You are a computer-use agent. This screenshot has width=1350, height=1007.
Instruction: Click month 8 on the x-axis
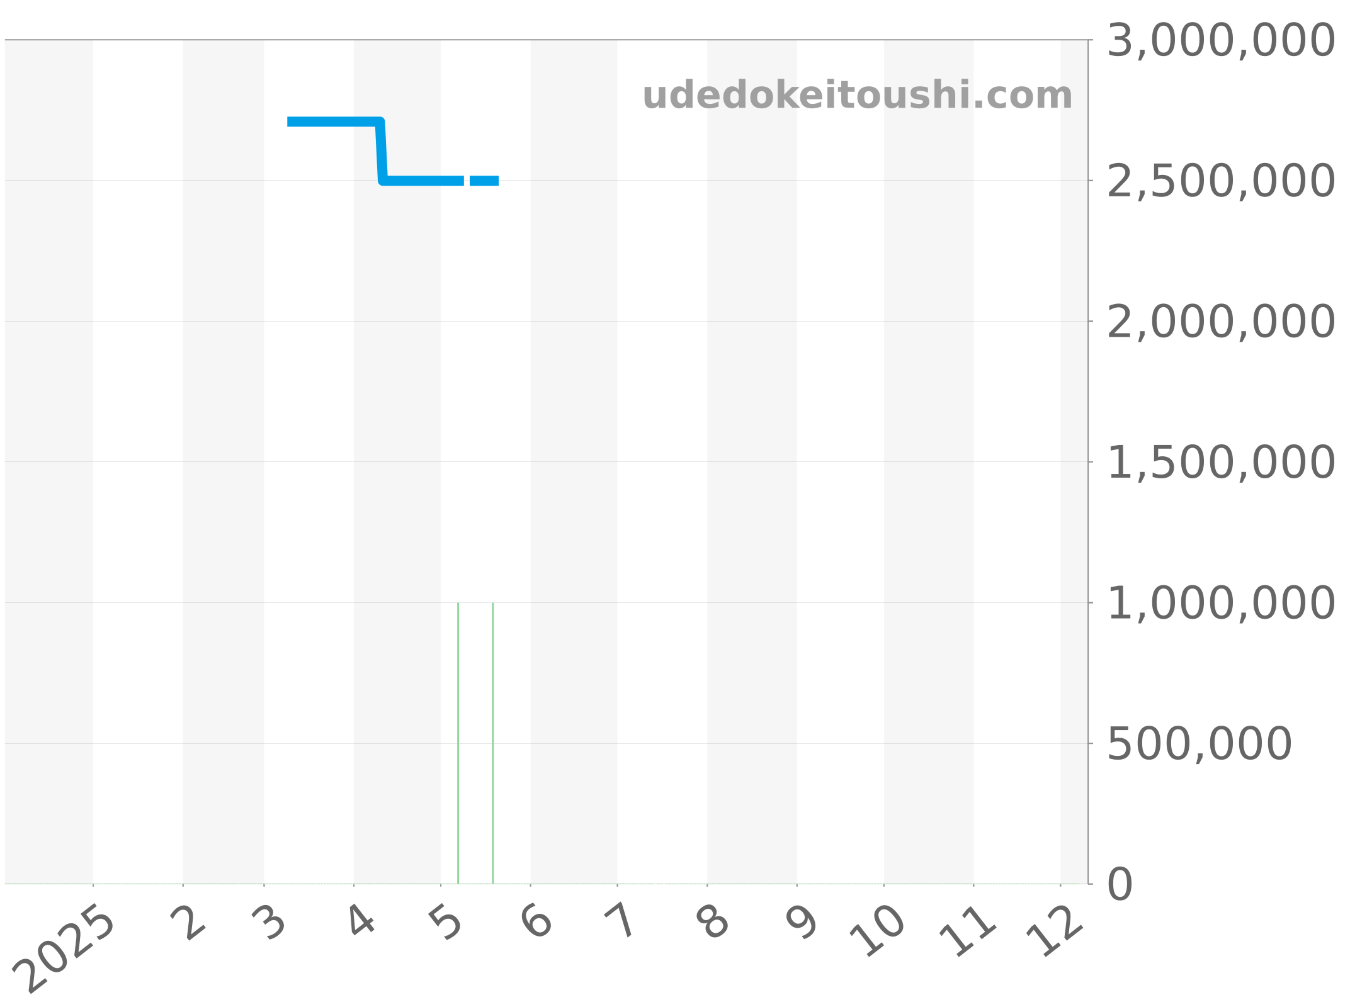[712, 921]
